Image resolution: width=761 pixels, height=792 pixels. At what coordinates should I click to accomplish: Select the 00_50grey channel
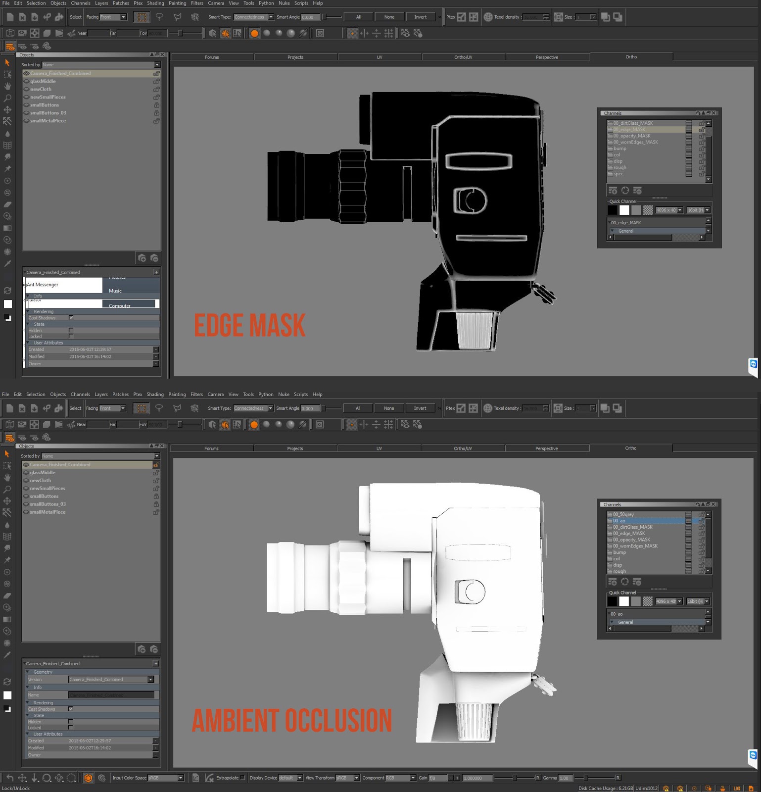click(x=623, y=514)
